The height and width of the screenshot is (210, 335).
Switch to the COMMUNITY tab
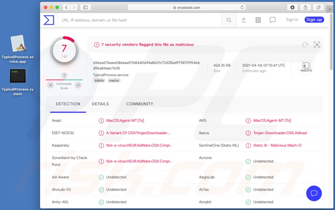(x=140, y=104)
